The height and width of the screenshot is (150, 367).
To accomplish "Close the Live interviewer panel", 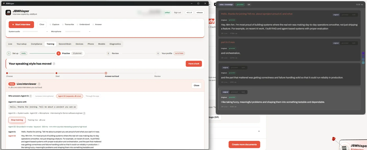I will click(x=196, y=85).
